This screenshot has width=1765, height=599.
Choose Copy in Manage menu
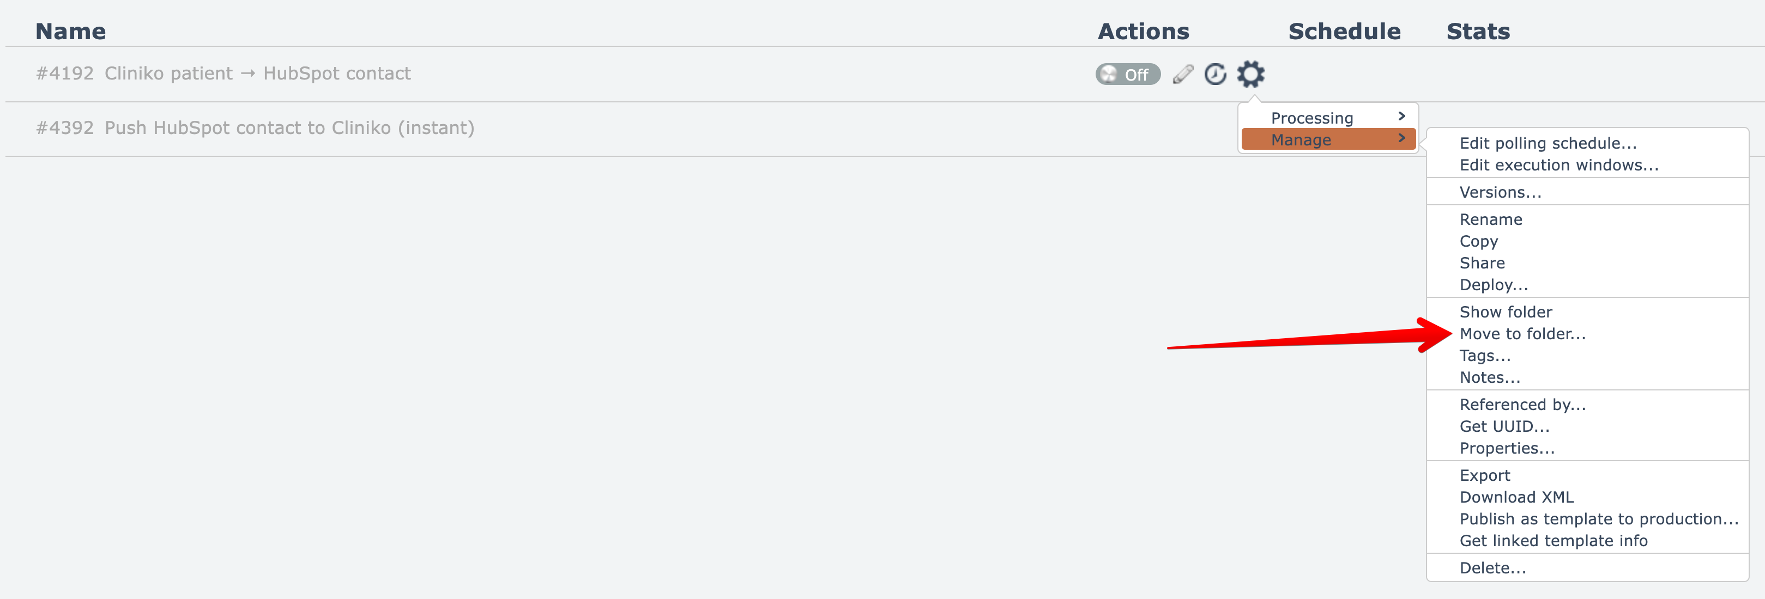[1478, 242]
